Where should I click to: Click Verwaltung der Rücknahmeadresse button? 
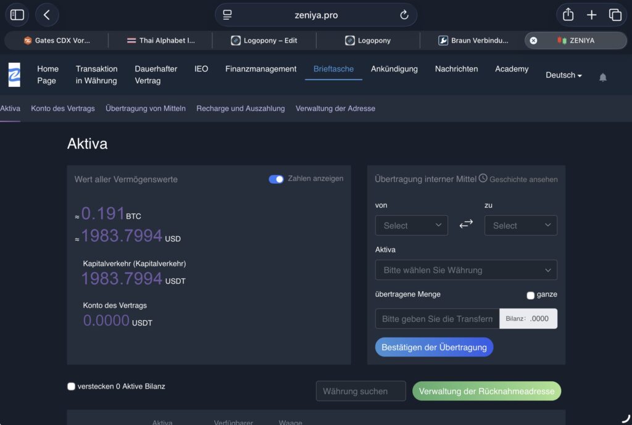coord(486,391)
